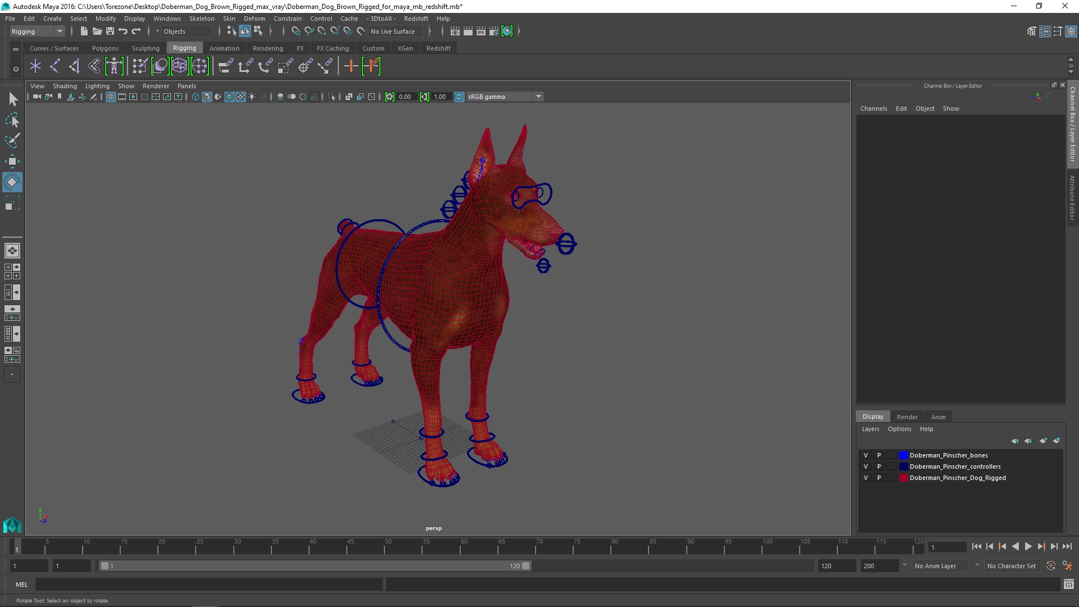Viewport: 1079px width, 607px height.
Task: Click the Single perspective layout icon
Action: coord(12,251)
